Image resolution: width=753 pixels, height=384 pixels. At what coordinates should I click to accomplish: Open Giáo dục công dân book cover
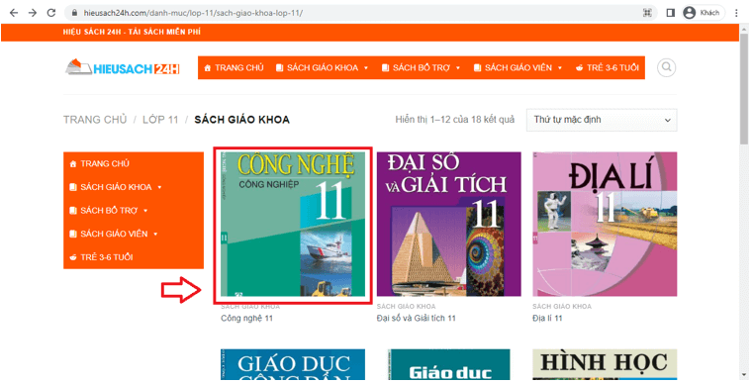pos(293,365)
